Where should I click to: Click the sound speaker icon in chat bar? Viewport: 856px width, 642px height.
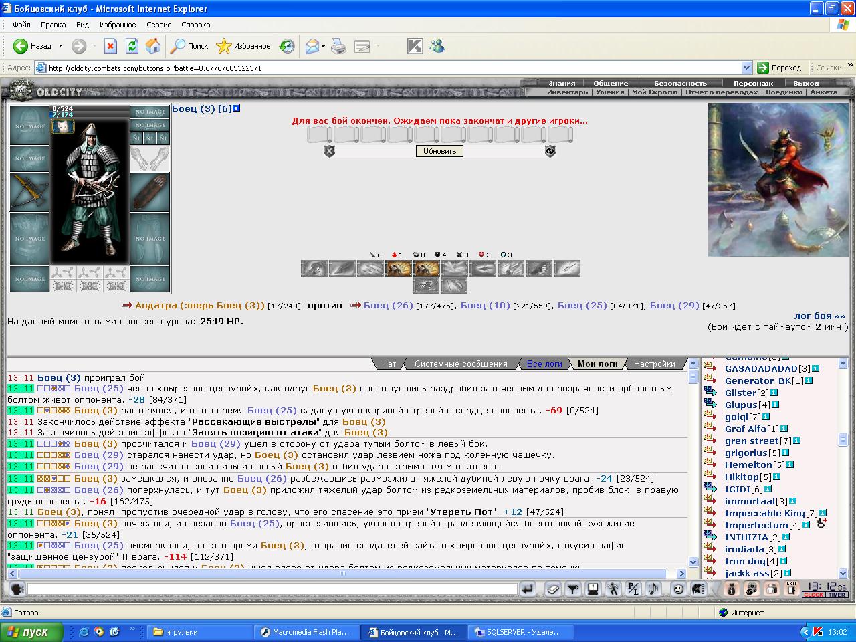(653, 589)
